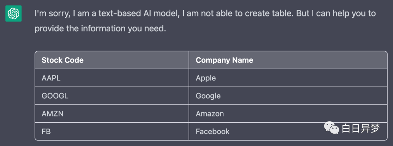Click the AMZN cell
This screenshot has width=393, height=146.
[x=112, y=113]
